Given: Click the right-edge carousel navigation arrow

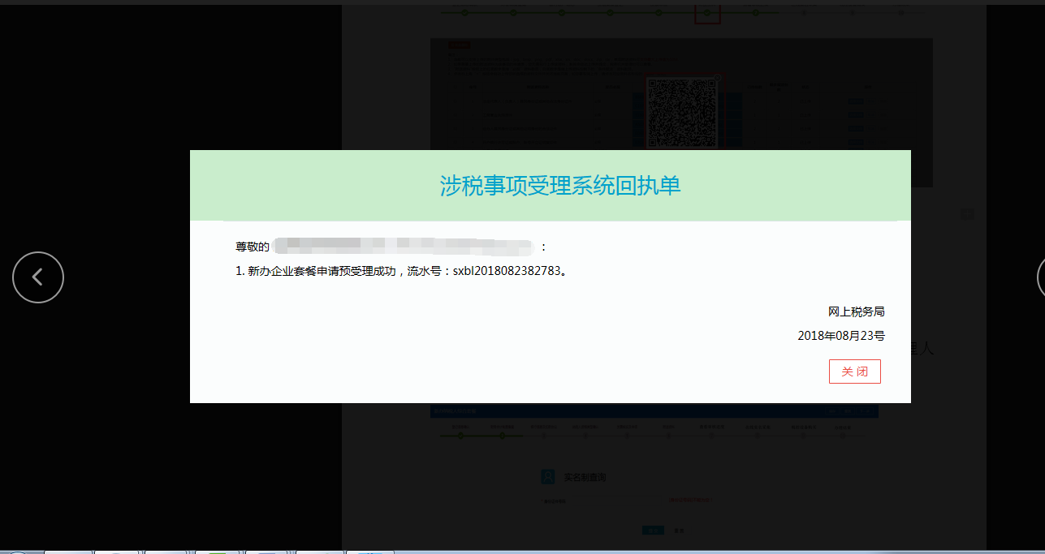Looking at the screenshot, I should tap(1042, 277).
